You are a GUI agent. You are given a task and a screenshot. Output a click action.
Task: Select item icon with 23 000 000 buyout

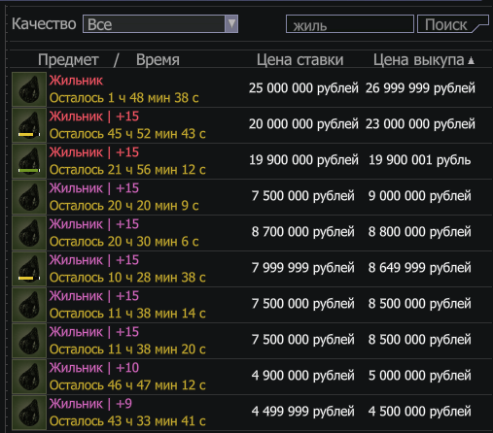(29, 125)
